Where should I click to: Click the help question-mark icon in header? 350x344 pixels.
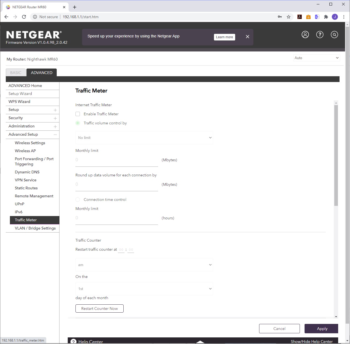(320, 34)
